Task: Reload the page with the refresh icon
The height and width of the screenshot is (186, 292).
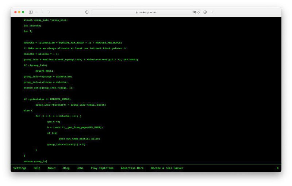Action: point(199,12)
